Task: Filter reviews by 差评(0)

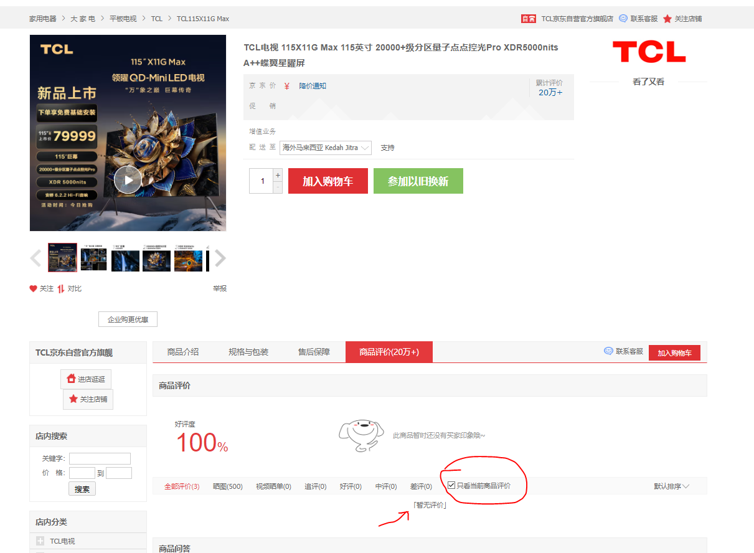Action: coord(421,486)
